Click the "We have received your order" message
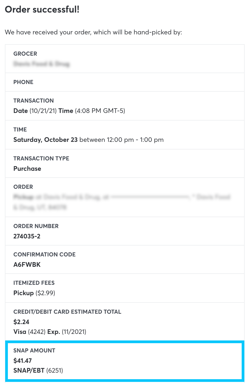Screen dimensions: 249x383 point(94,32)
